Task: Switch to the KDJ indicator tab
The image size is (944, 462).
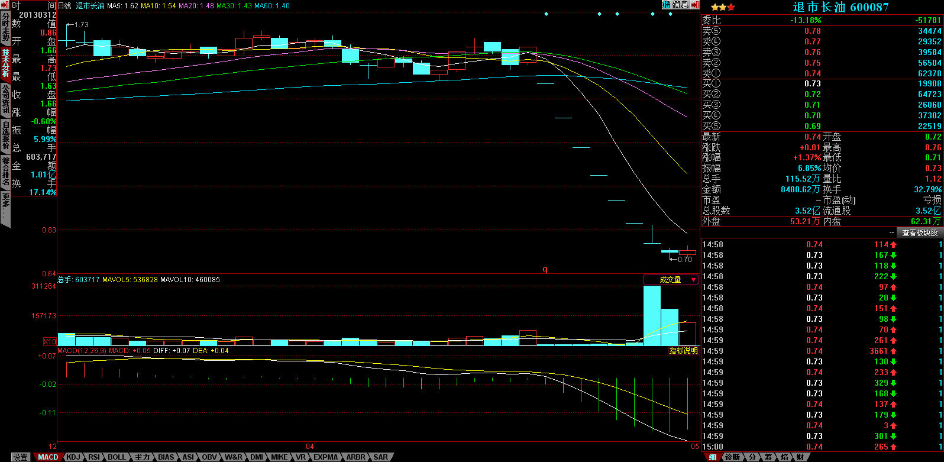Action: click(x=73, y=457)
